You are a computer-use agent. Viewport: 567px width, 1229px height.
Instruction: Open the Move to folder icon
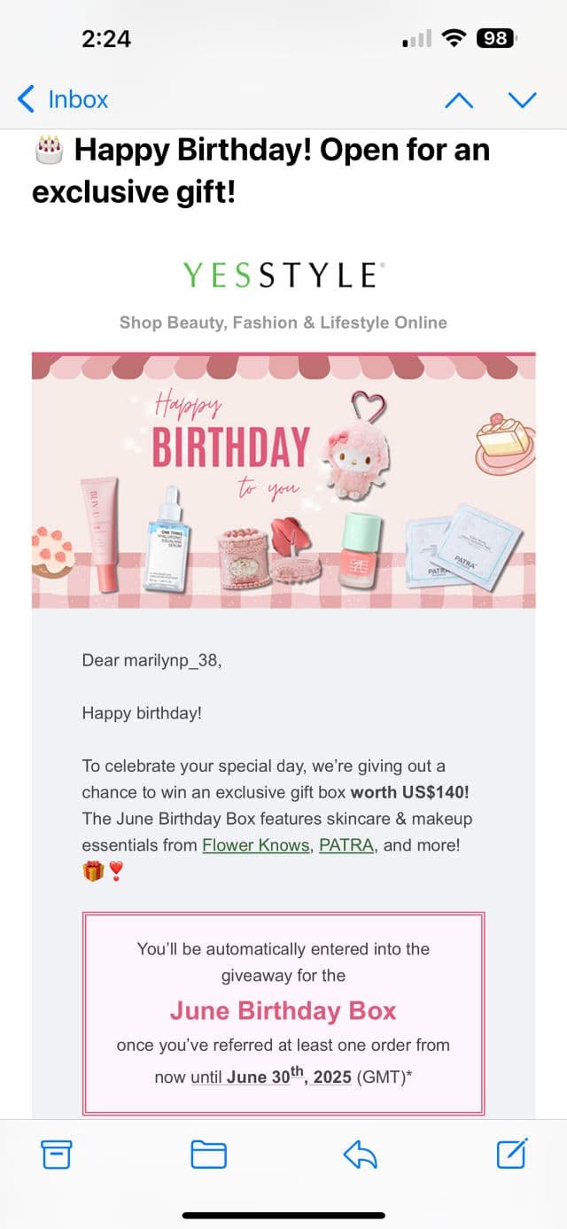(209, 1154)
